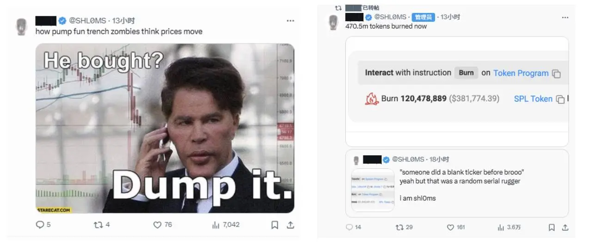Open the He bought Dump it meme image
Image resolution: width=590 pixels, height=246 pixels.
tap(165, 128)
